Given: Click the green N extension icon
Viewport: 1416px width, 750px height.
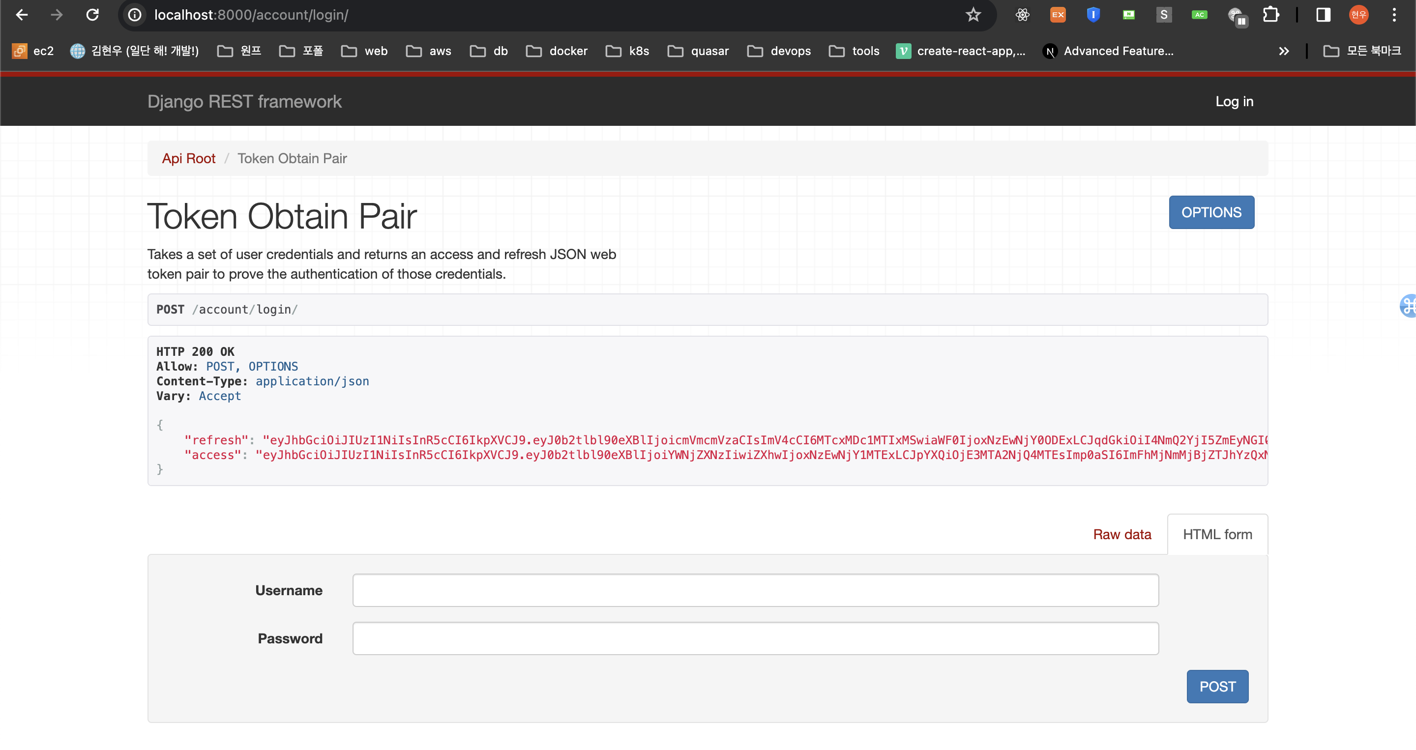Looking at the screenshot, I should pyautogui.click(x=1128, y=15).
